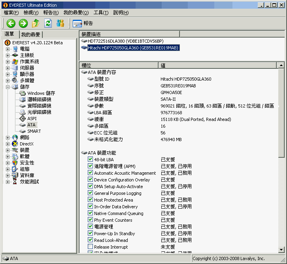
Task: Open the 工具(T) menu
Action: point(101,13)
